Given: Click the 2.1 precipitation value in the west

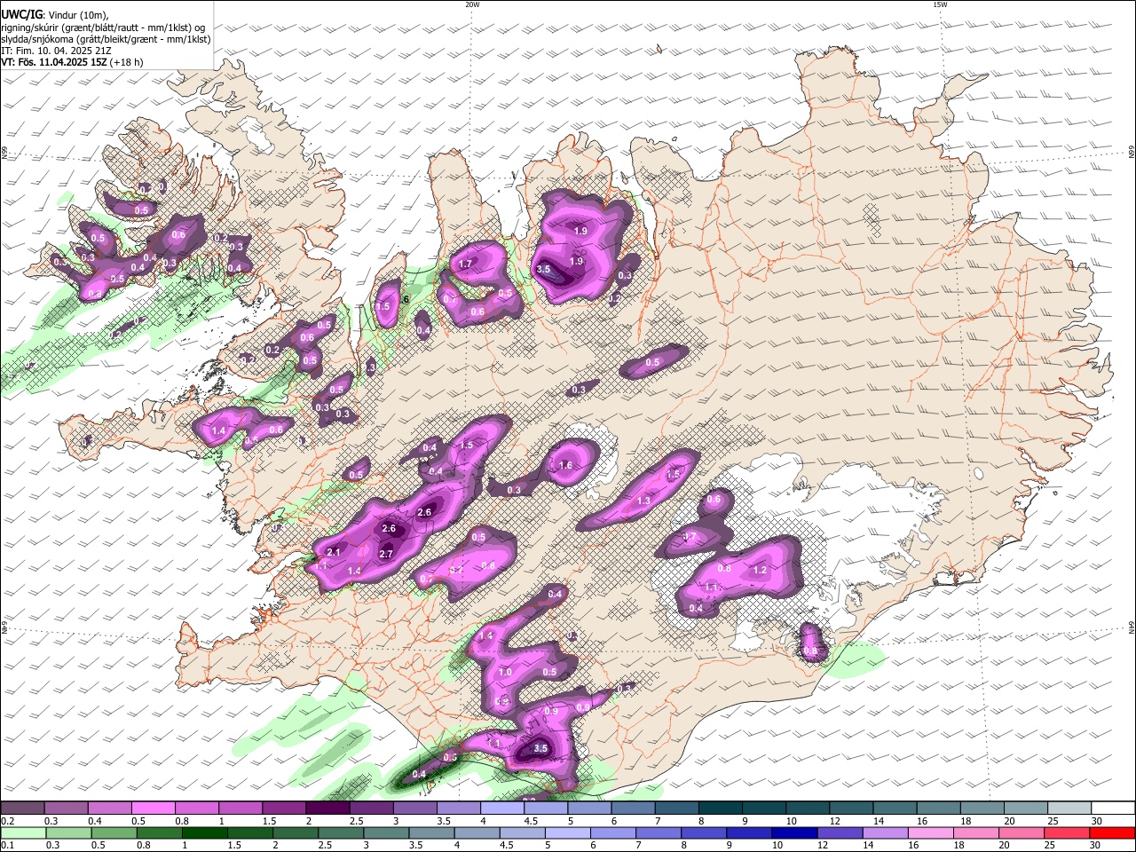Looking at the screenshot, I should [x=335, y=552].
